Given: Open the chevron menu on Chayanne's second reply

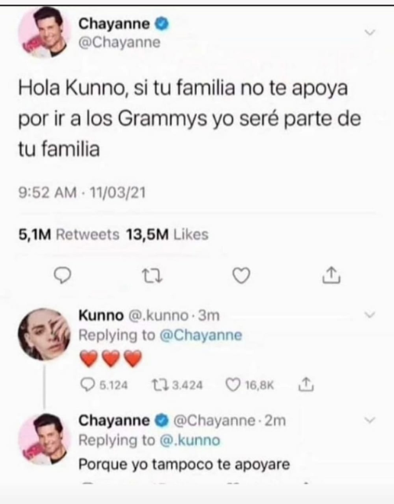Looking at the screenshot, I should pyautogui.click(x=370, y=420).
